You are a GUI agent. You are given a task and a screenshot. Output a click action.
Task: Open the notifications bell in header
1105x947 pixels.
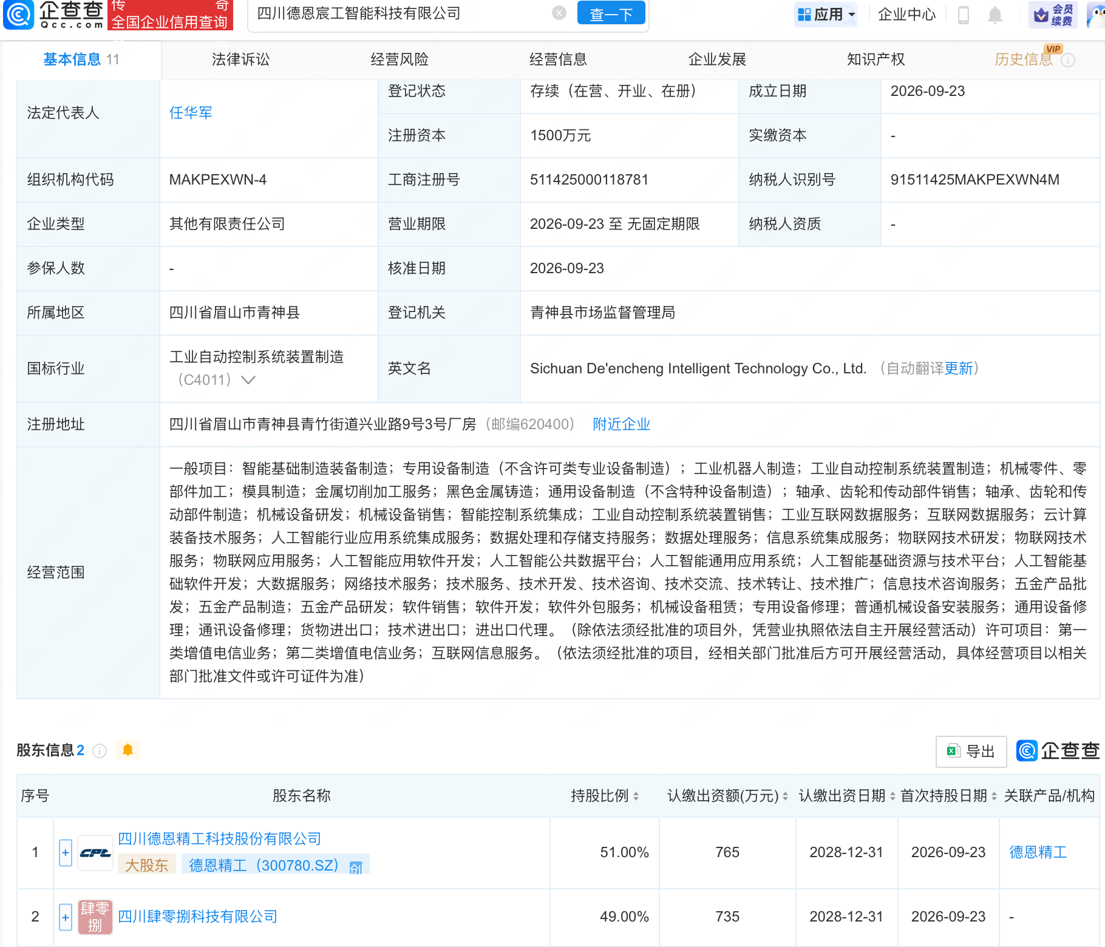[994, 15]
